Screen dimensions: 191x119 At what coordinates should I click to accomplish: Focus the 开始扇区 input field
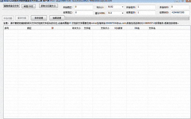[x=83, y=7]
